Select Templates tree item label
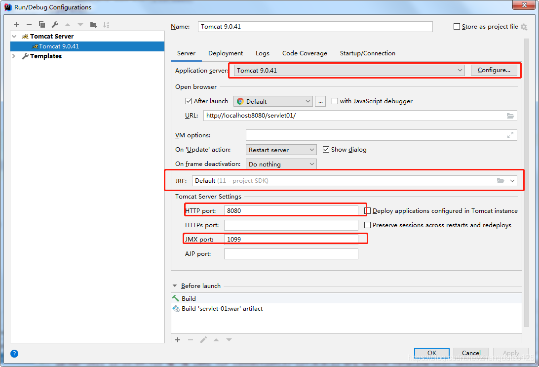This screenshot has height=367, width=539. click(x=46, y=56)
